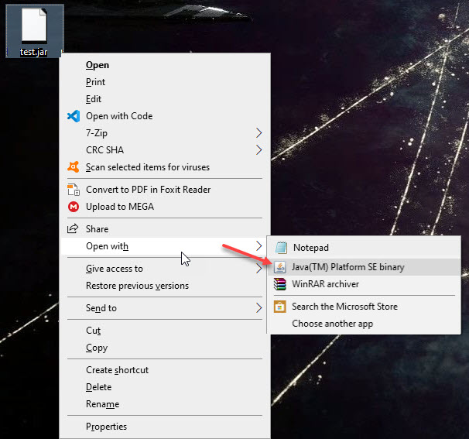Viewport: 469px width, 439px height.
Task: Select Open with Code
Action: click(165, 116)
